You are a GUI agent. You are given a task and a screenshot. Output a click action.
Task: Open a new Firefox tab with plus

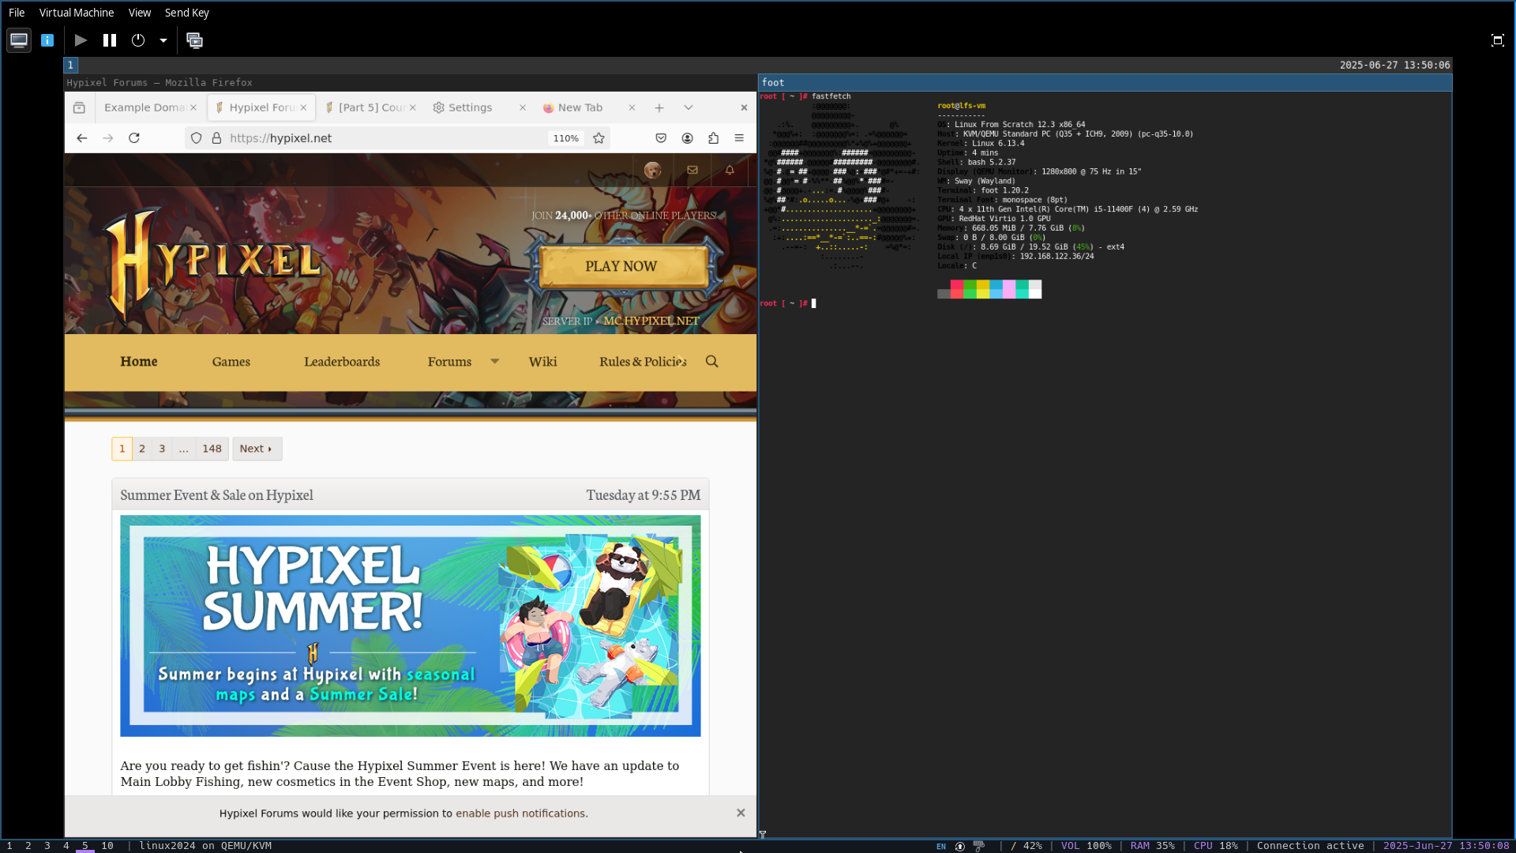tap(659, 107)
